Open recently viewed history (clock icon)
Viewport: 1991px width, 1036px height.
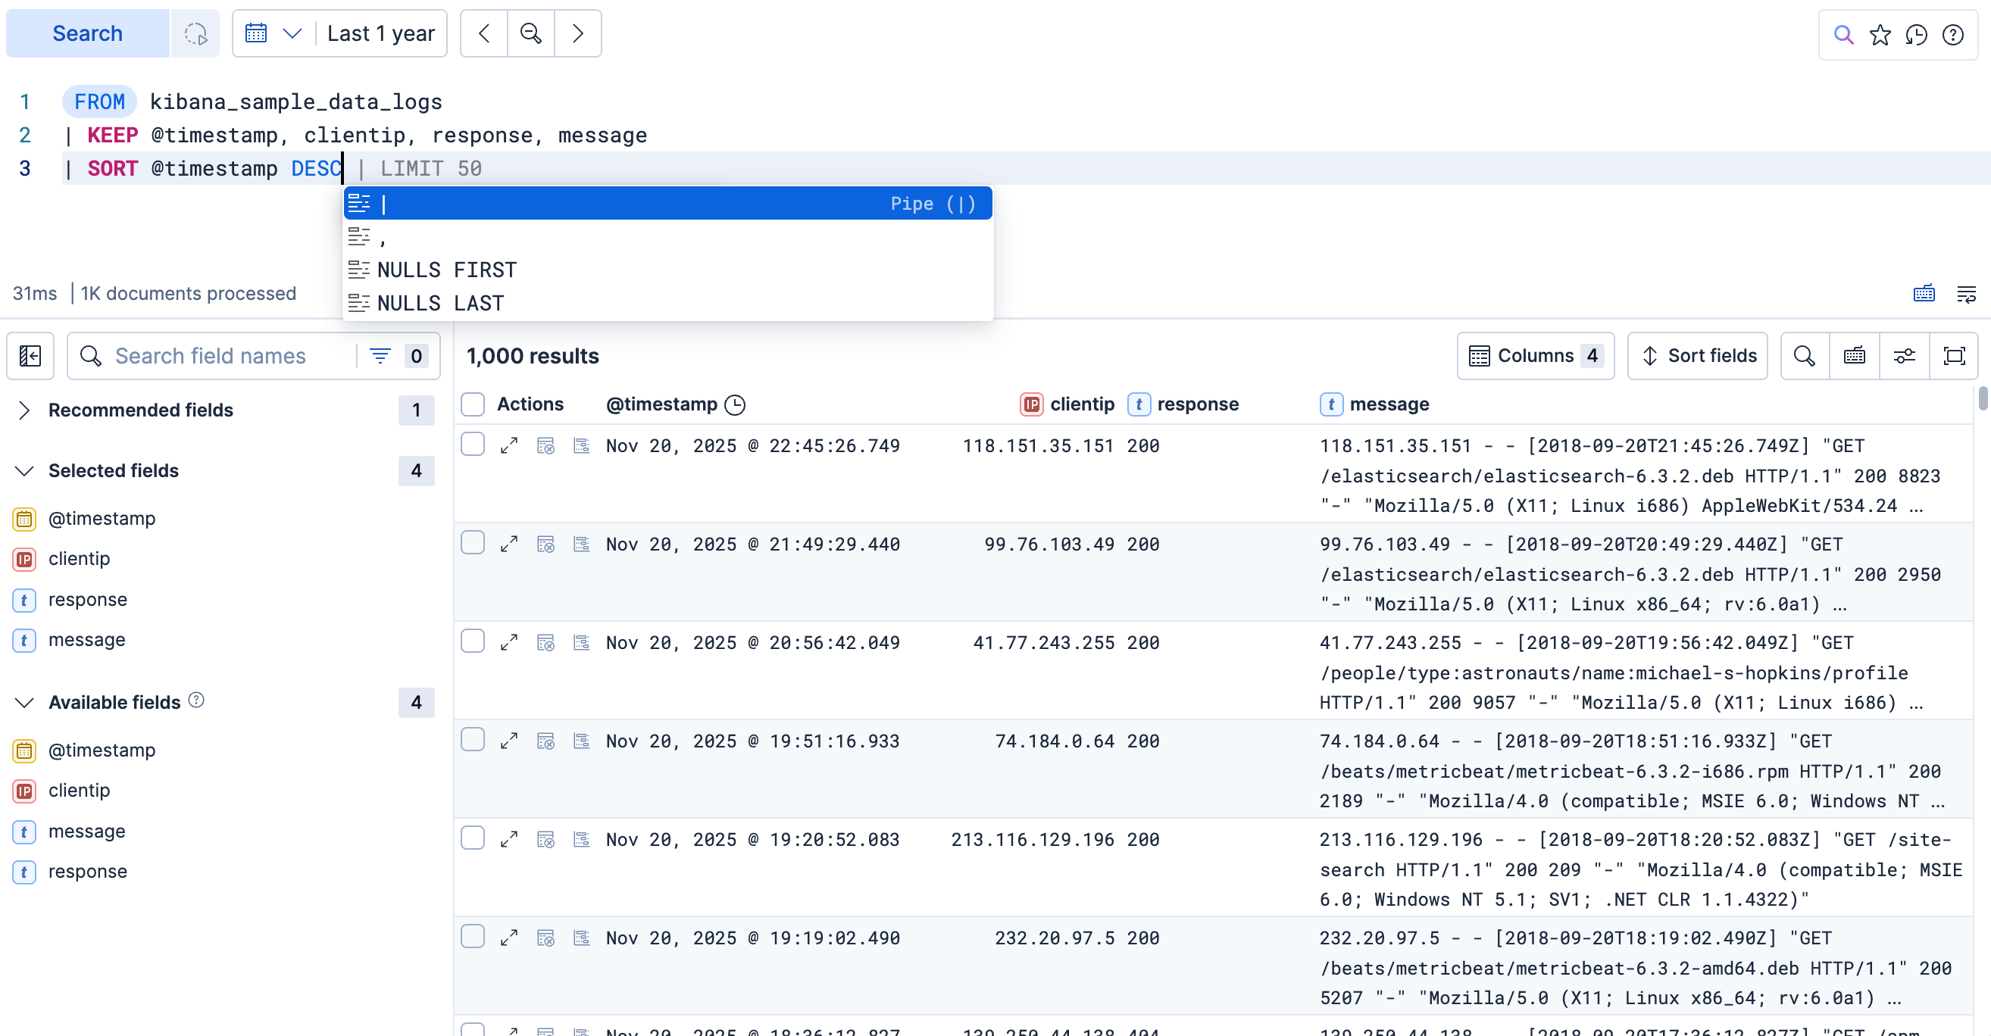(x=1918, y=34)
